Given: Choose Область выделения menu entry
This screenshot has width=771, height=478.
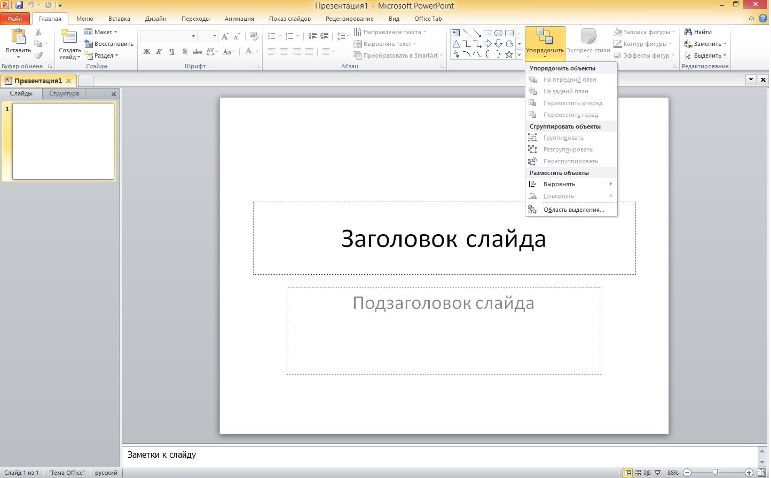Looking at the screenshot, I should [571, 210].
